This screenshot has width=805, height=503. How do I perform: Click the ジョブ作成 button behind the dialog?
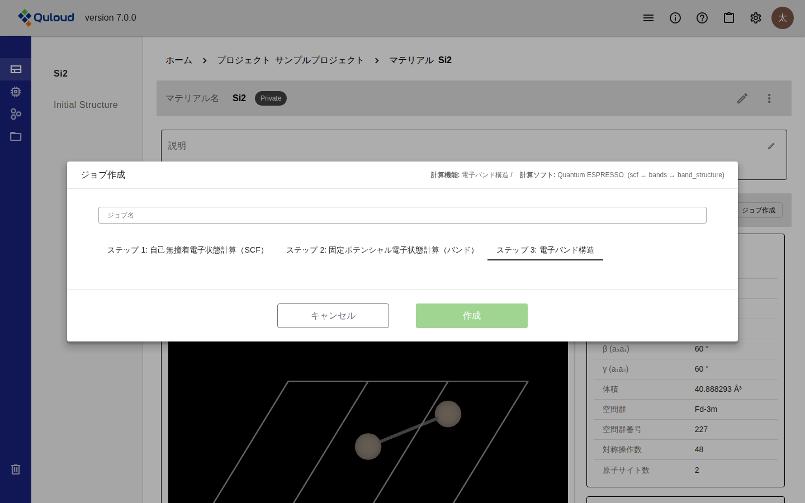click(x=760, y=210)
